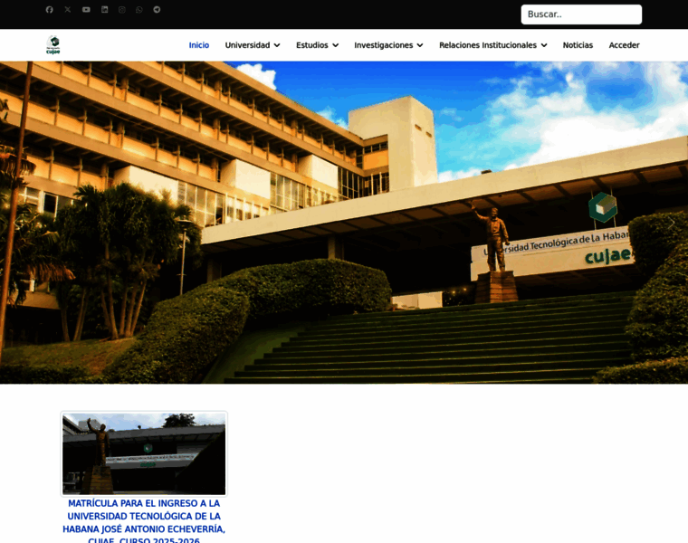
Task: Click the Acceder login link
Action: [x=624, y=45]
